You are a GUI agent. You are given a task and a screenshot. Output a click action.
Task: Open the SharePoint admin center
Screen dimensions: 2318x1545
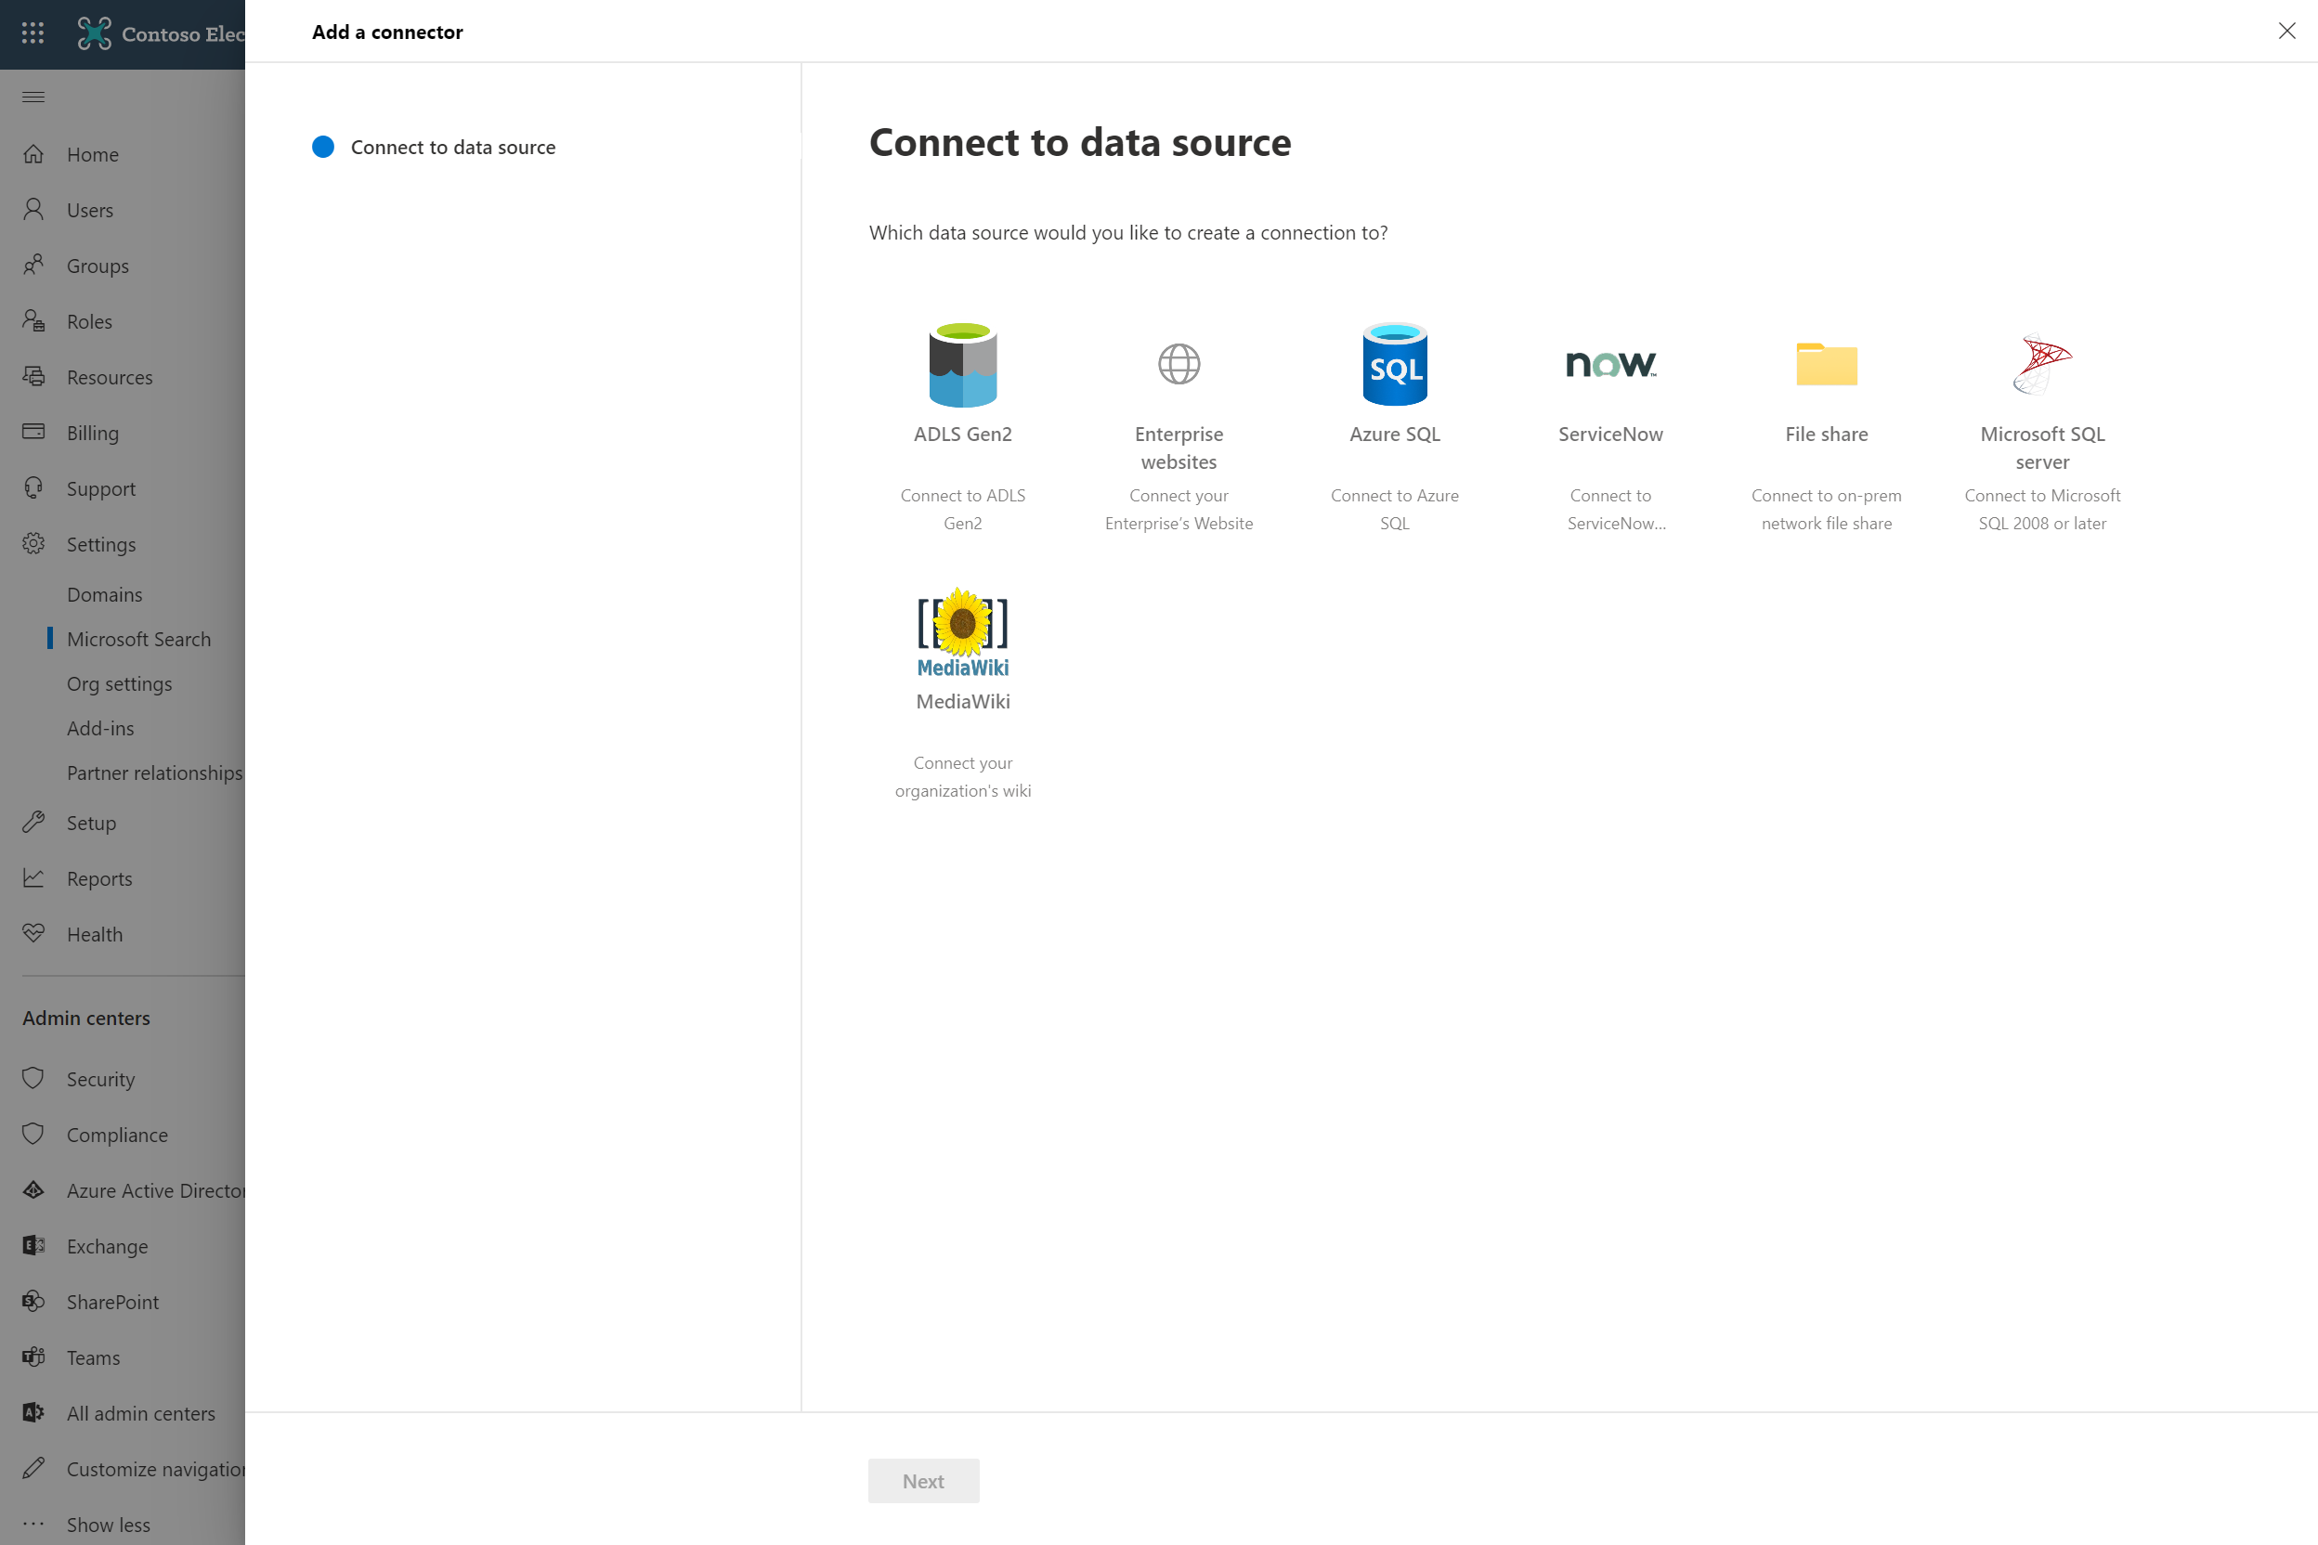point(112,1302)
